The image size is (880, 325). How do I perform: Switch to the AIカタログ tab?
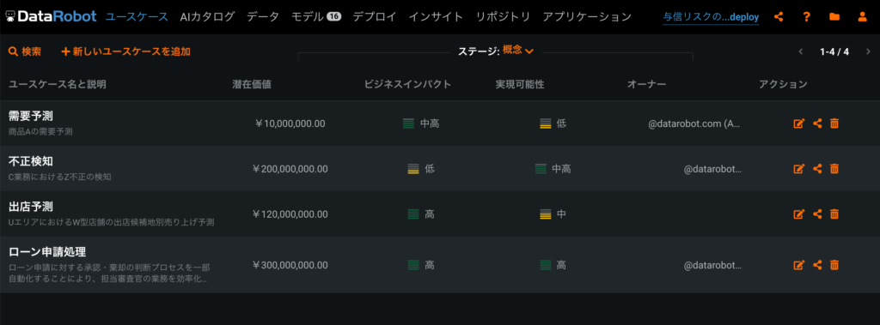click(208, 17)
